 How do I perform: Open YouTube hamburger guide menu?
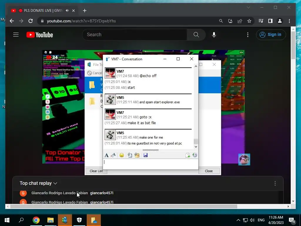[16, 35]
